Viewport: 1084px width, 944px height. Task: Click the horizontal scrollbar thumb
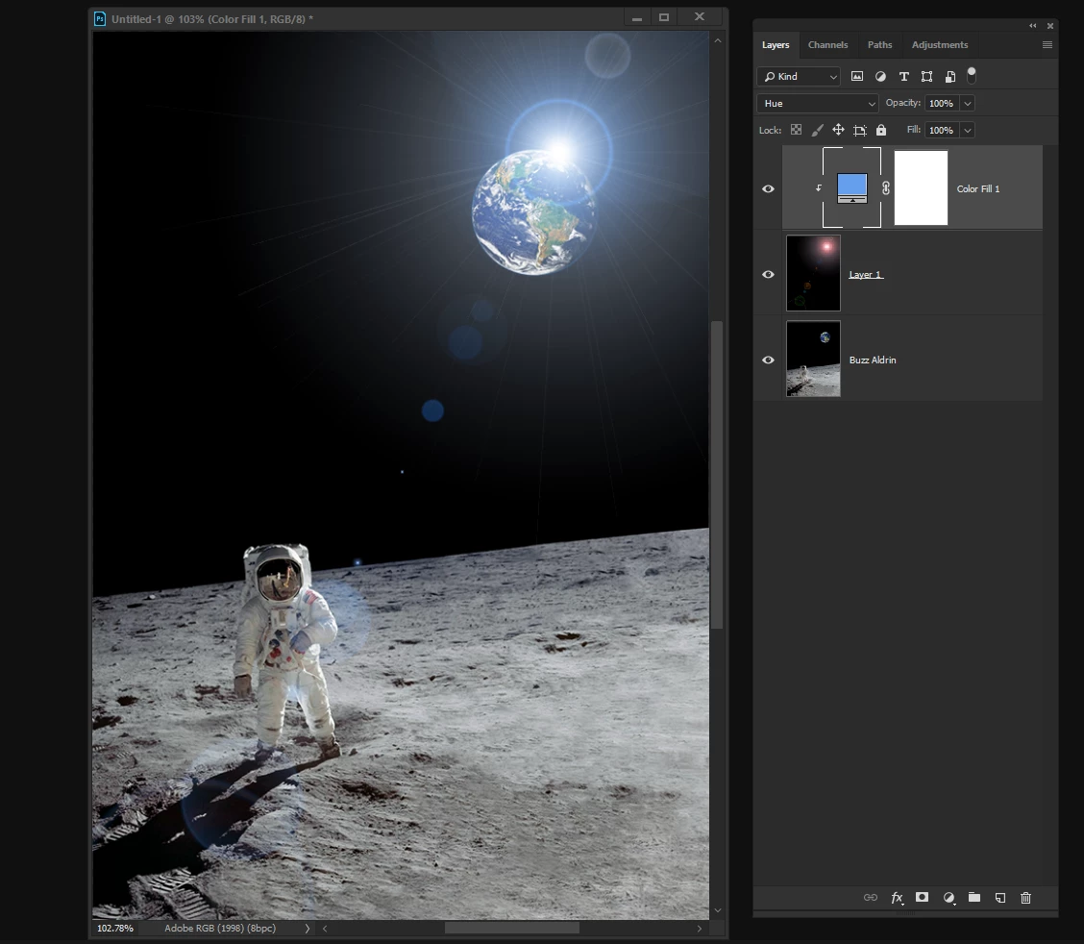pos(511,928)
